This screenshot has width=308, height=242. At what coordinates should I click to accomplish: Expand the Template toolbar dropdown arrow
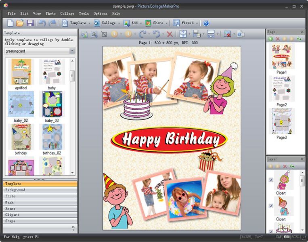point(89,23)
